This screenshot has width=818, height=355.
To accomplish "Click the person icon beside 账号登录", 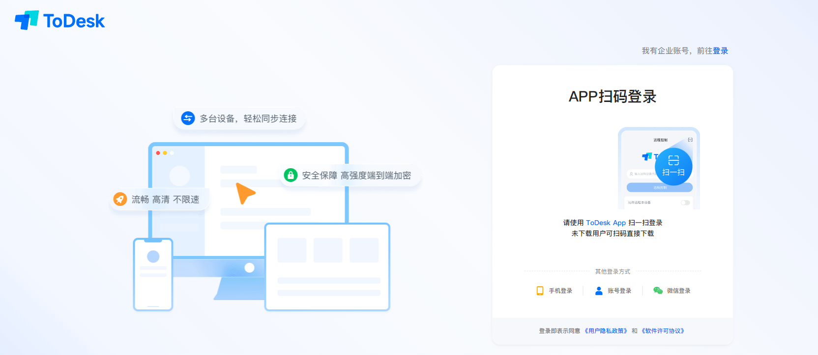I will [599, 291].
